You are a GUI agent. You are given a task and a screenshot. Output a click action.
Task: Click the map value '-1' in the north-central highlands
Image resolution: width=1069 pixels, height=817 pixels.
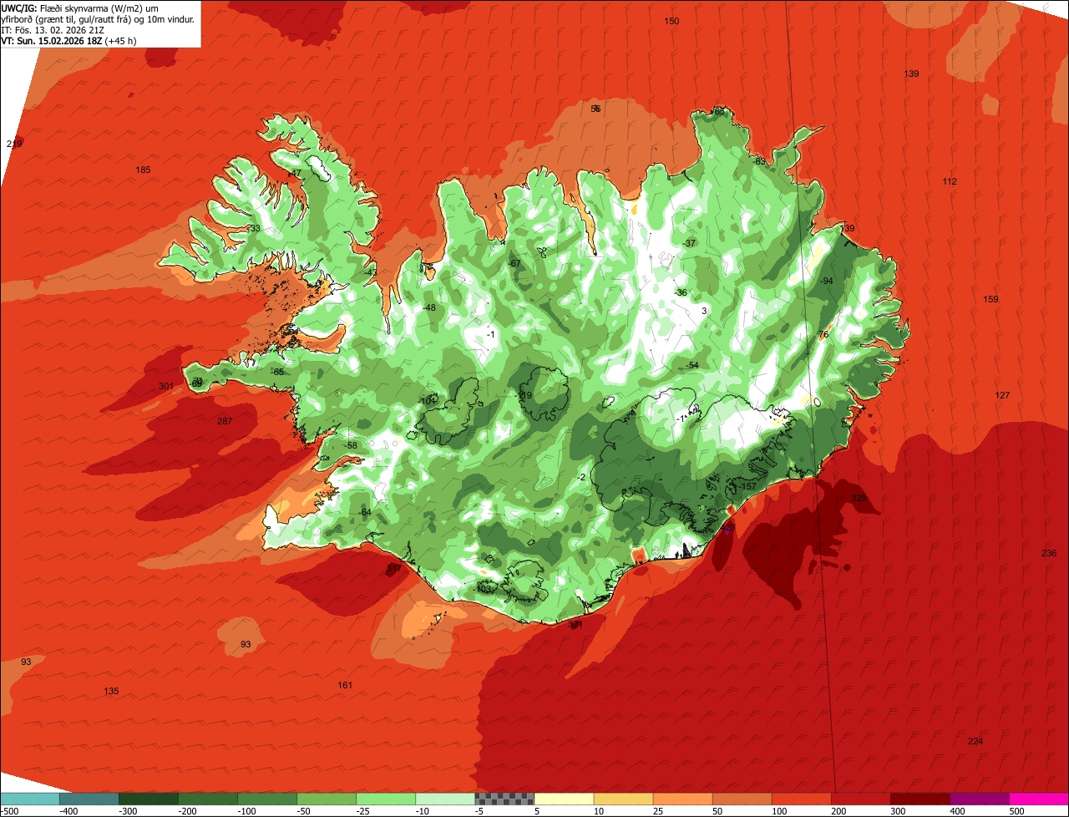(491, 335)
